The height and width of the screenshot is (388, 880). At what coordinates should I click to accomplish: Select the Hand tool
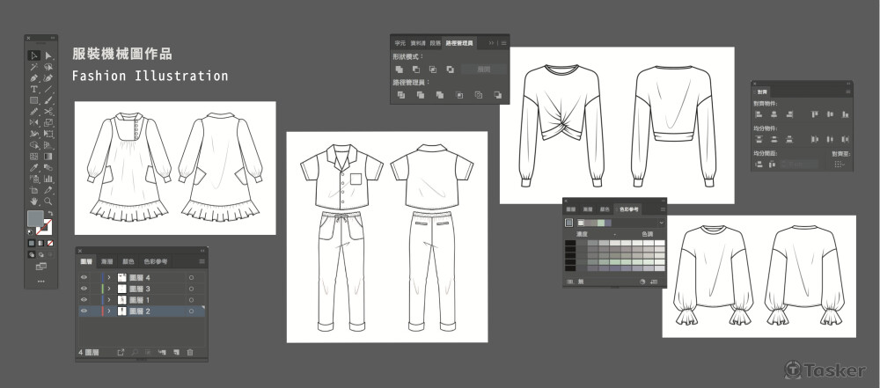33,201
